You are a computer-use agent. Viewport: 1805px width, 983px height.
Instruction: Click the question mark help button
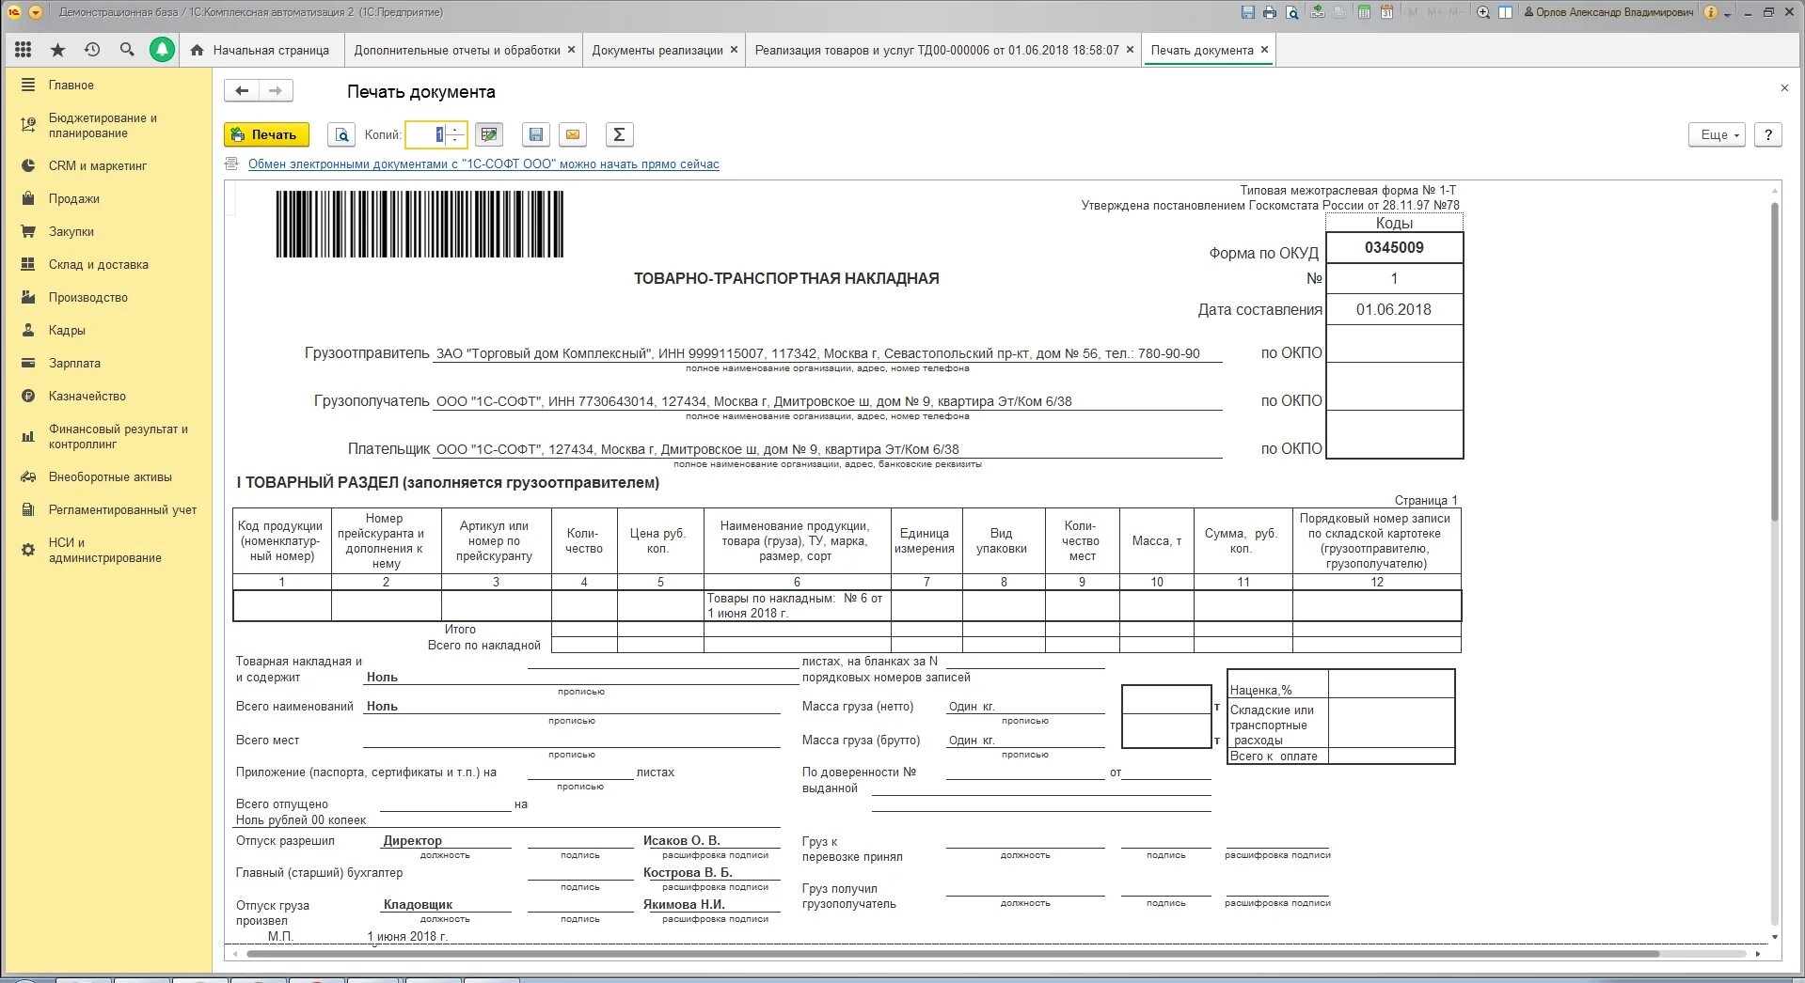(x=1768, y=134)
